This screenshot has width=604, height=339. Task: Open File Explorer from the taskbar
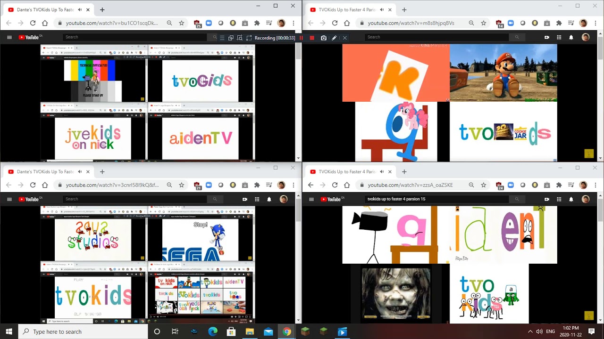pyautogui.click(x=250, y=331)
